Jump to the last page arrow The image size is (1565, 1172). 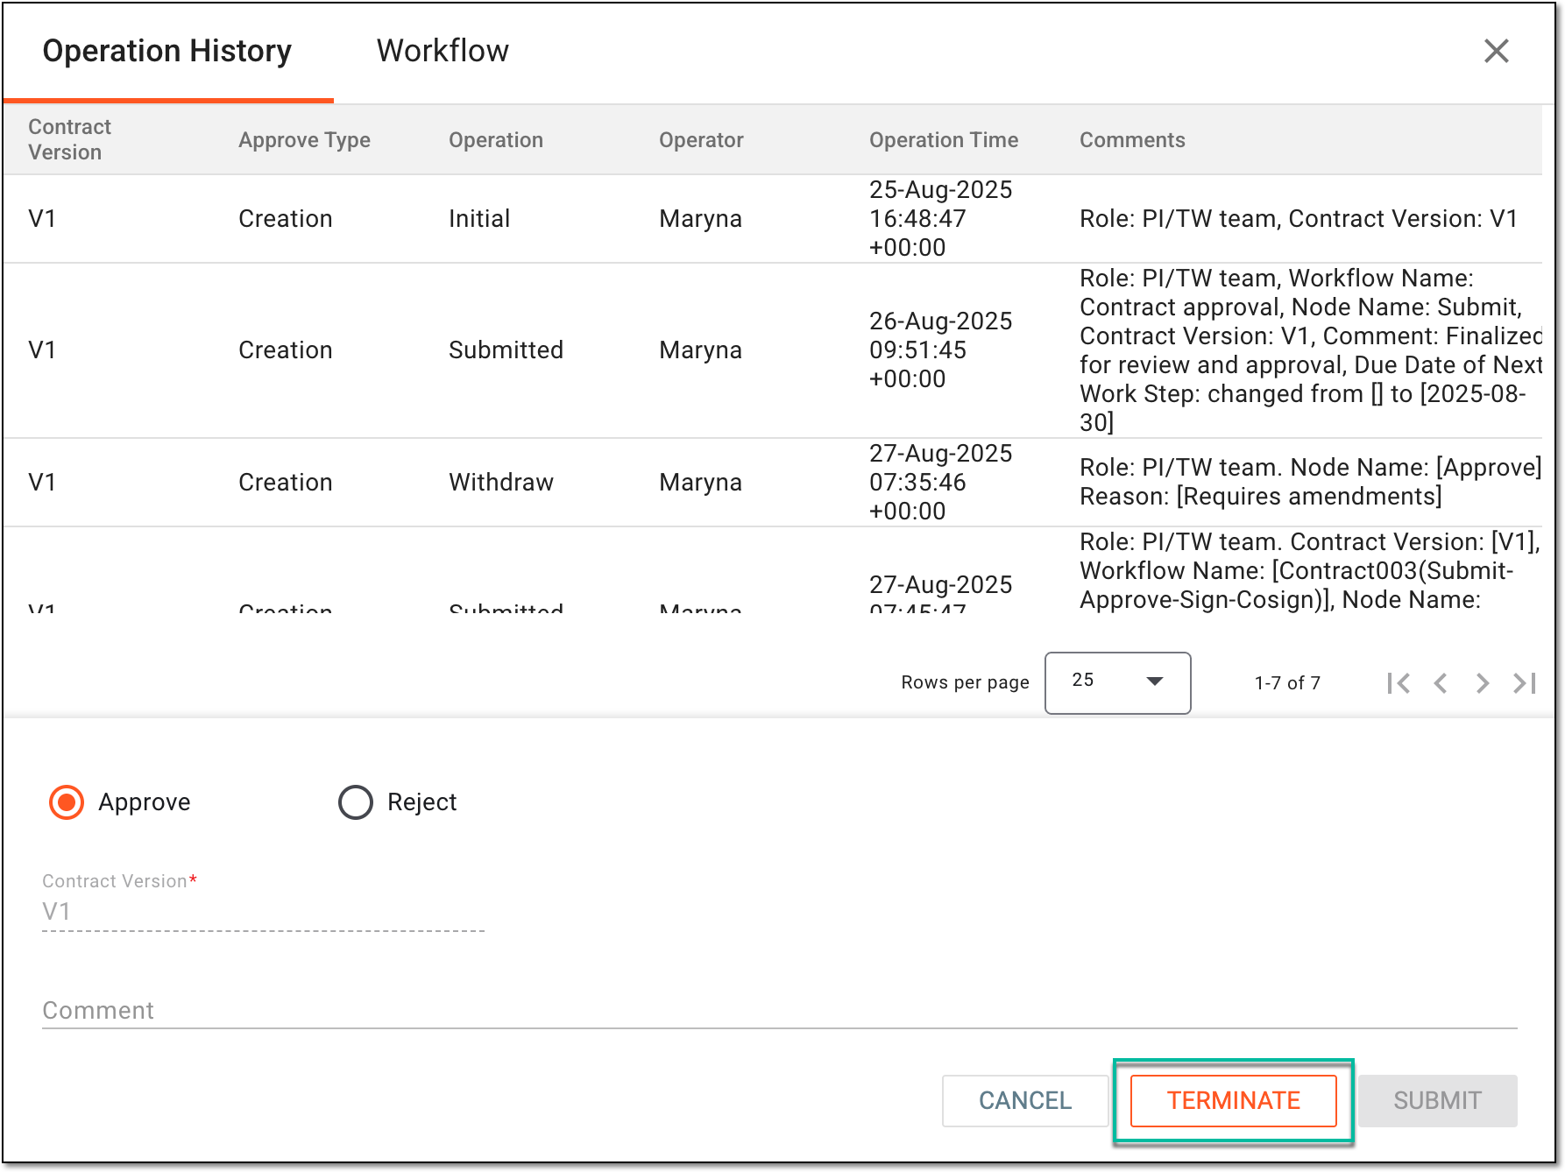1525,683
